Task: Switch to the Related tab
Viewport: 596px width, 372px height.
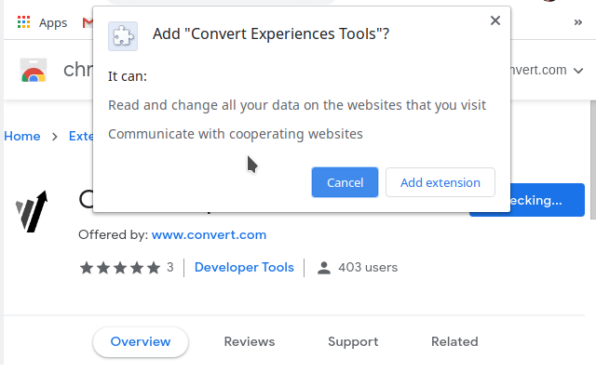Action: [454, 341]
